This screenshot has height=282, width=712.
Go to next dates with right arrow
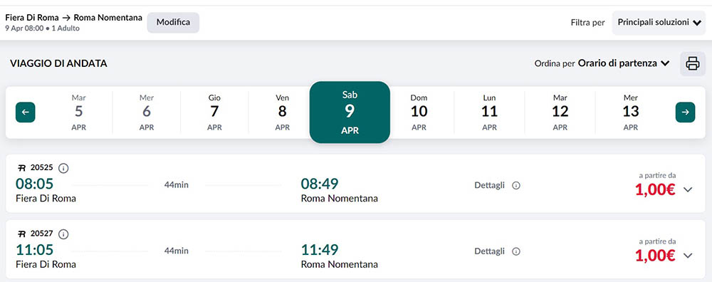point(685,113)
